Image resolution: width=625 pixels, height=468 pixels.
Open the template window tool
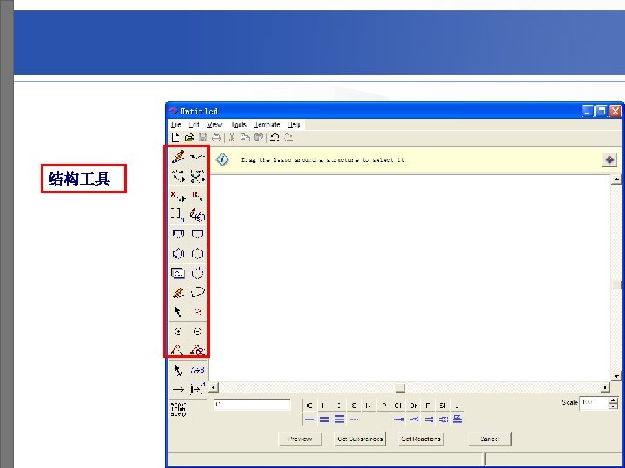coord(178,273)
